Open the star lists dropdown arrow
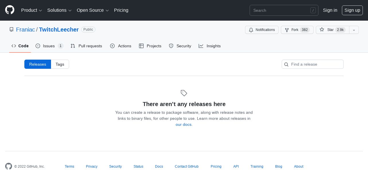 pos(354,30)
